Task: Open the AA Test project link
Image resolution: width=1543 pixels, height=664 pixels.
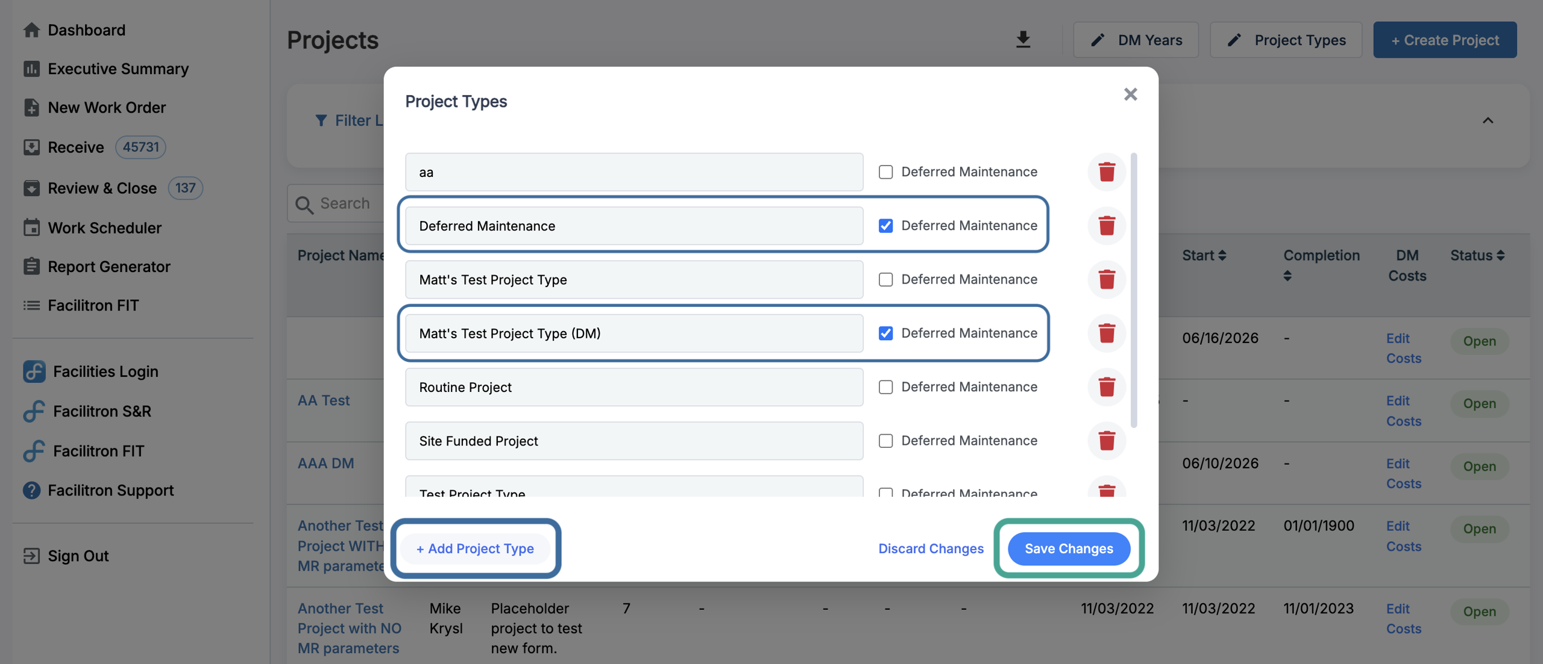Action: click(x=324, y=400)
